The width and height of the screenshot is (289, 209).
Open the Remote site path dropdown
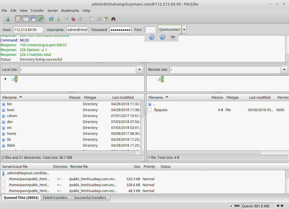coord(284,70)
